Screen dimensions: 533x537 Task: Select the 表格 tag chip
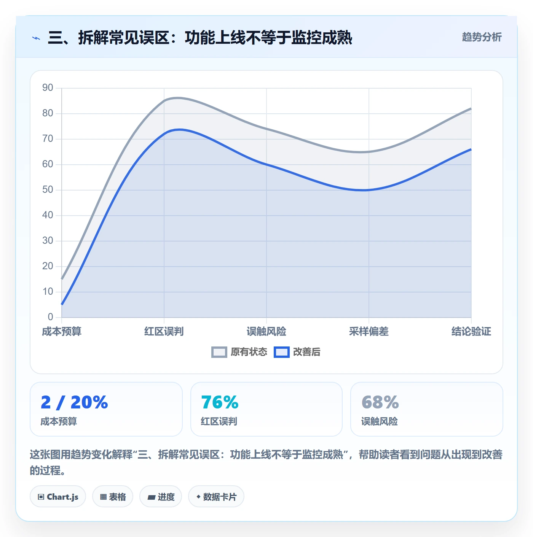tap(113, 496)
